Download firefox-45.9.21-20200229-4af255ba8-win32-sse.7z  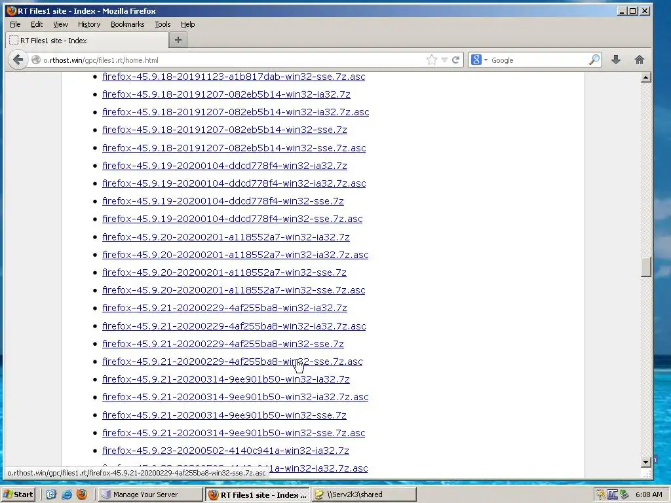223,343
